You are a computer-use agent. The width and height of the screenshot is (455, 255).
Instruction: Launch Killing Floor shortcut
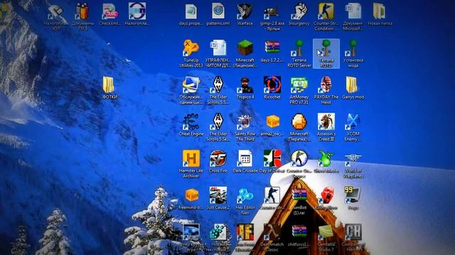point(326,198)
